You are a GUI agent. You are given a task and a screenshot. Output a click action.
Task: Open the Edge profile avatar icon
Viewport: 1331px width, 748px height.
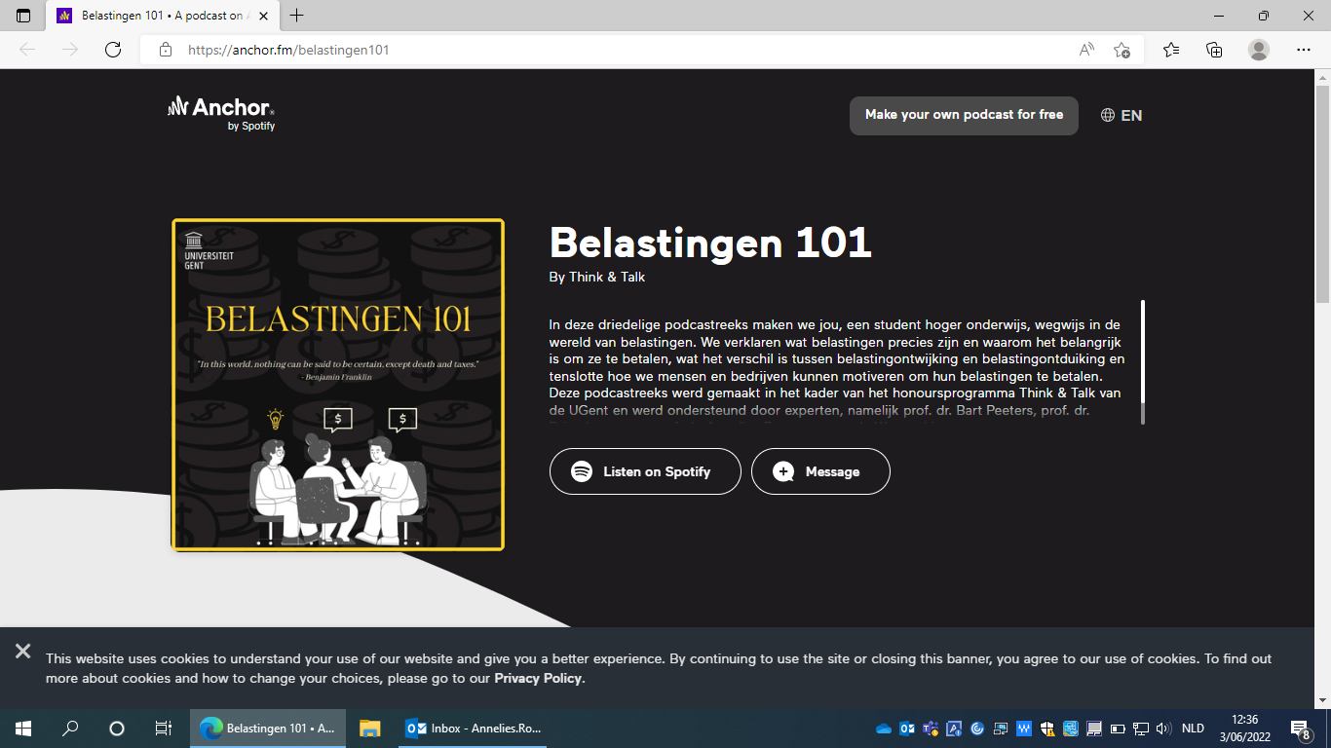coord(1259,50)
